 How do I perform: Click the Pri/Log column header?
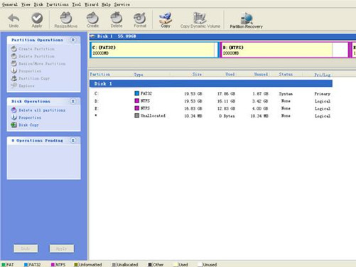click(x=323, y=75)
